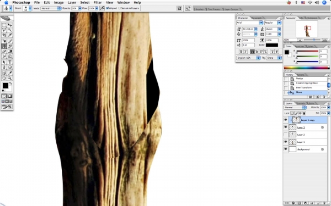Viewport: 331px width, 206px height.
Task: Swap foreground and background colors icon
Action: 10,83
